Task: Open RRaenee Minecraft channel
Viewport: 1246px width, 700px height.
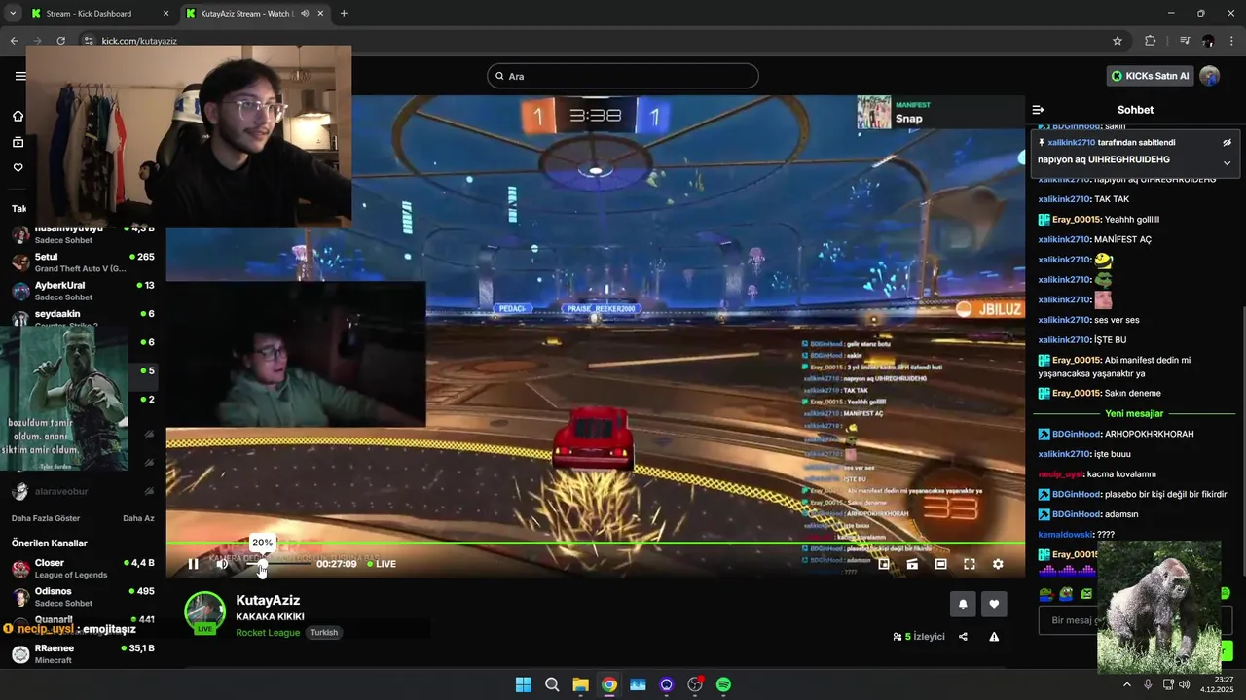Action: (83, 653)
